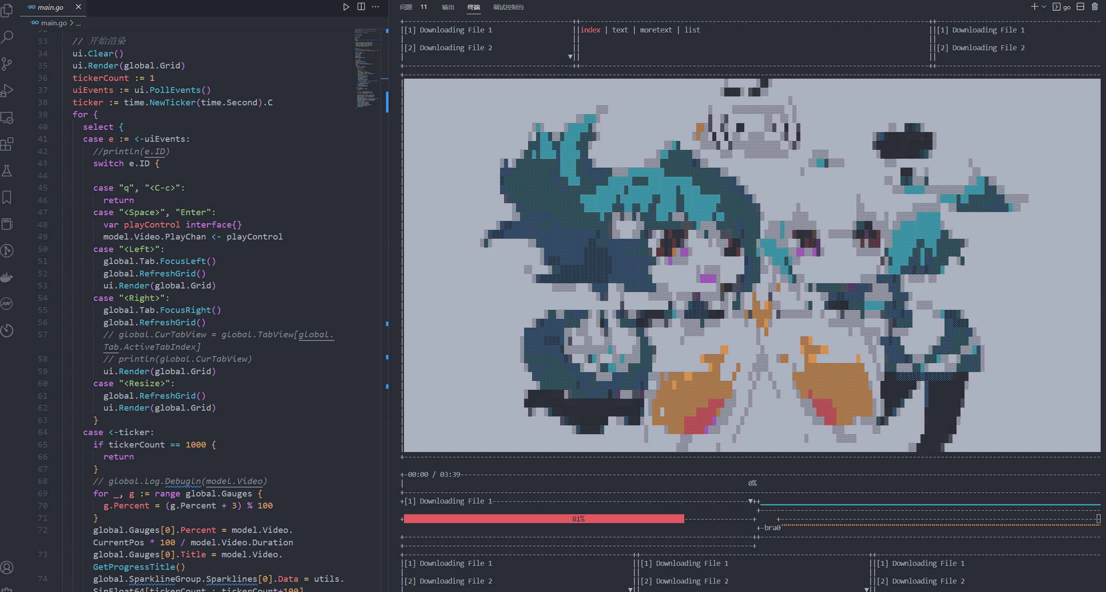Switch to the 问题 problems tab
Viewport: 1106px width, 592px height.
(x=406, y=7)
